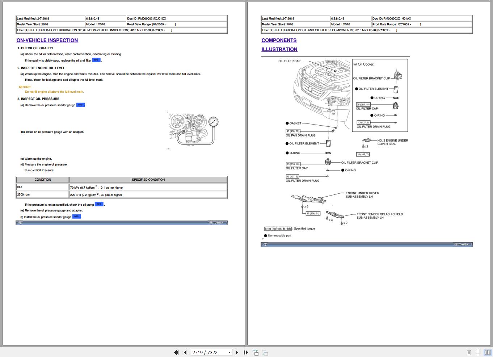Open the page number dropdown arrow

point(229,352)
